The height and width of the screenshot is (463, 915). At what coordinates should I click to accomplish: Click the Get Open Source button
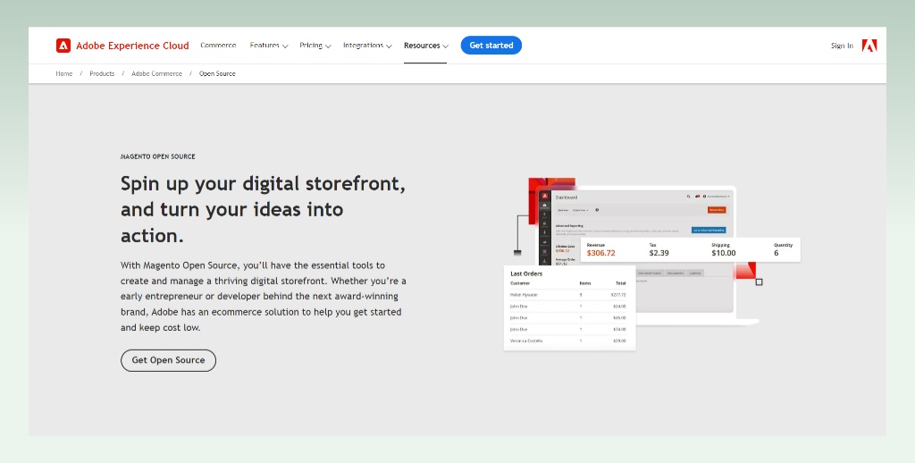click(x=168, y=360)
